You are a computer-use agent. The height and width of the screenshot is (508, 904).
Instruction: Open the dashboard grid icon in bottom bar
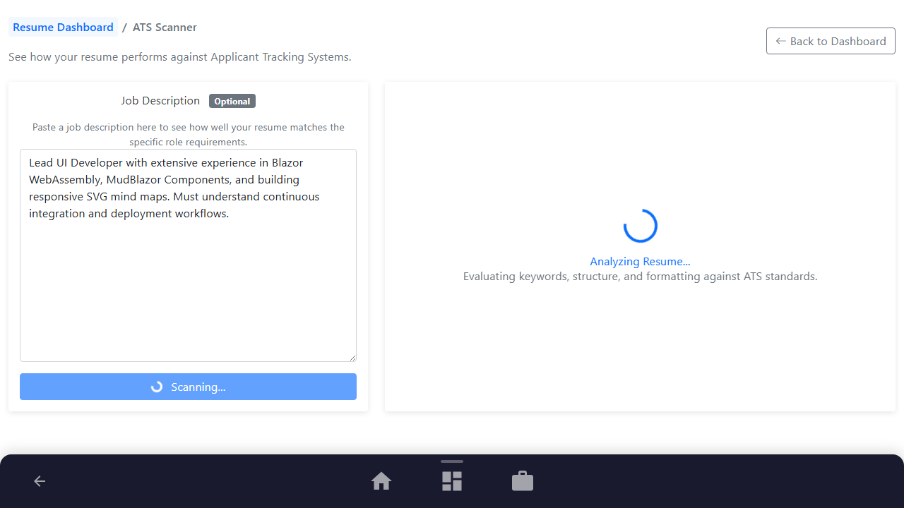[x=452, y=481]
